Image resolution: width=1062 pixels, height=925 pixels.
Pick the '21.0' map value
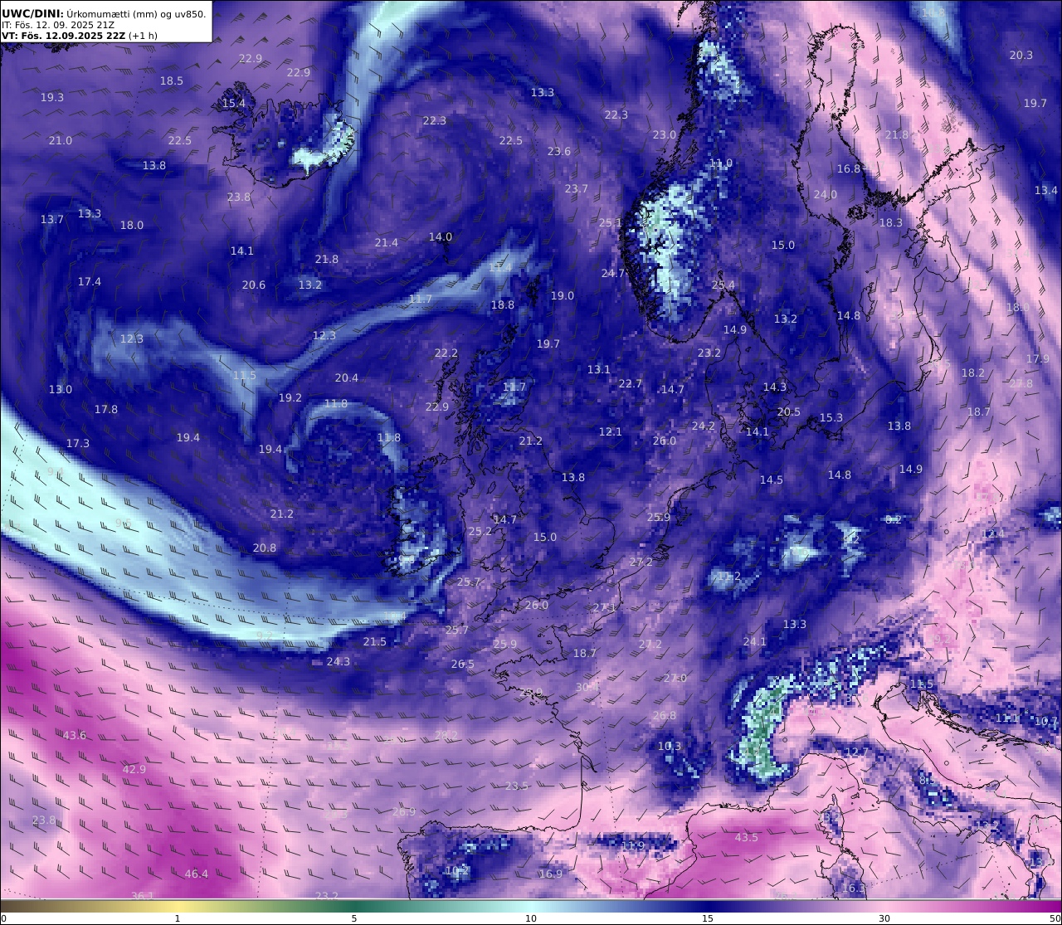tap(61, 141)
